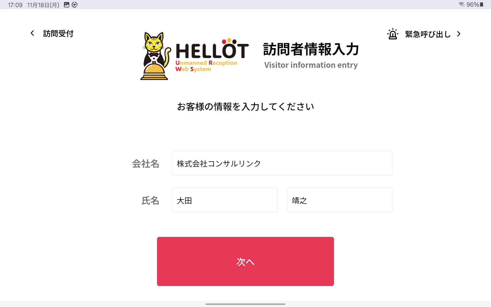Click the HELLOT cat mascot logo
Viewport: 491px width, 307px height.
point(155,56)
